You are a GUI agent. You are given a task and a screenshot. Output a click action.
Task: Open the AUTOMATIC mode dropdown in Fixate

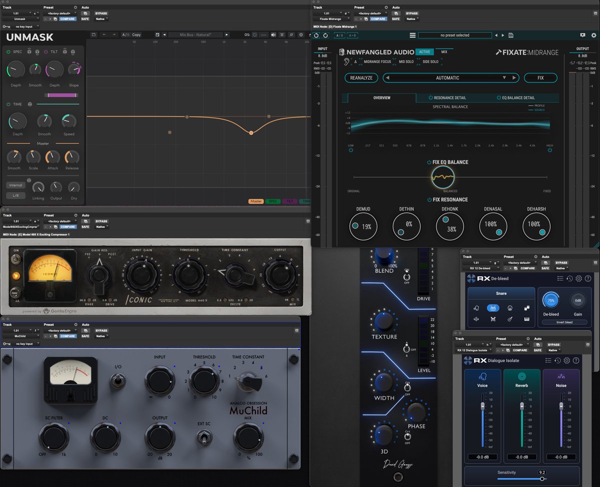tap(504, 78)
